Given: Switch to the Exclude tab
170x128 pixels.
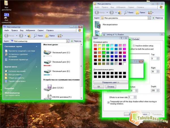Looking at the screenshot, I should 136,39.
